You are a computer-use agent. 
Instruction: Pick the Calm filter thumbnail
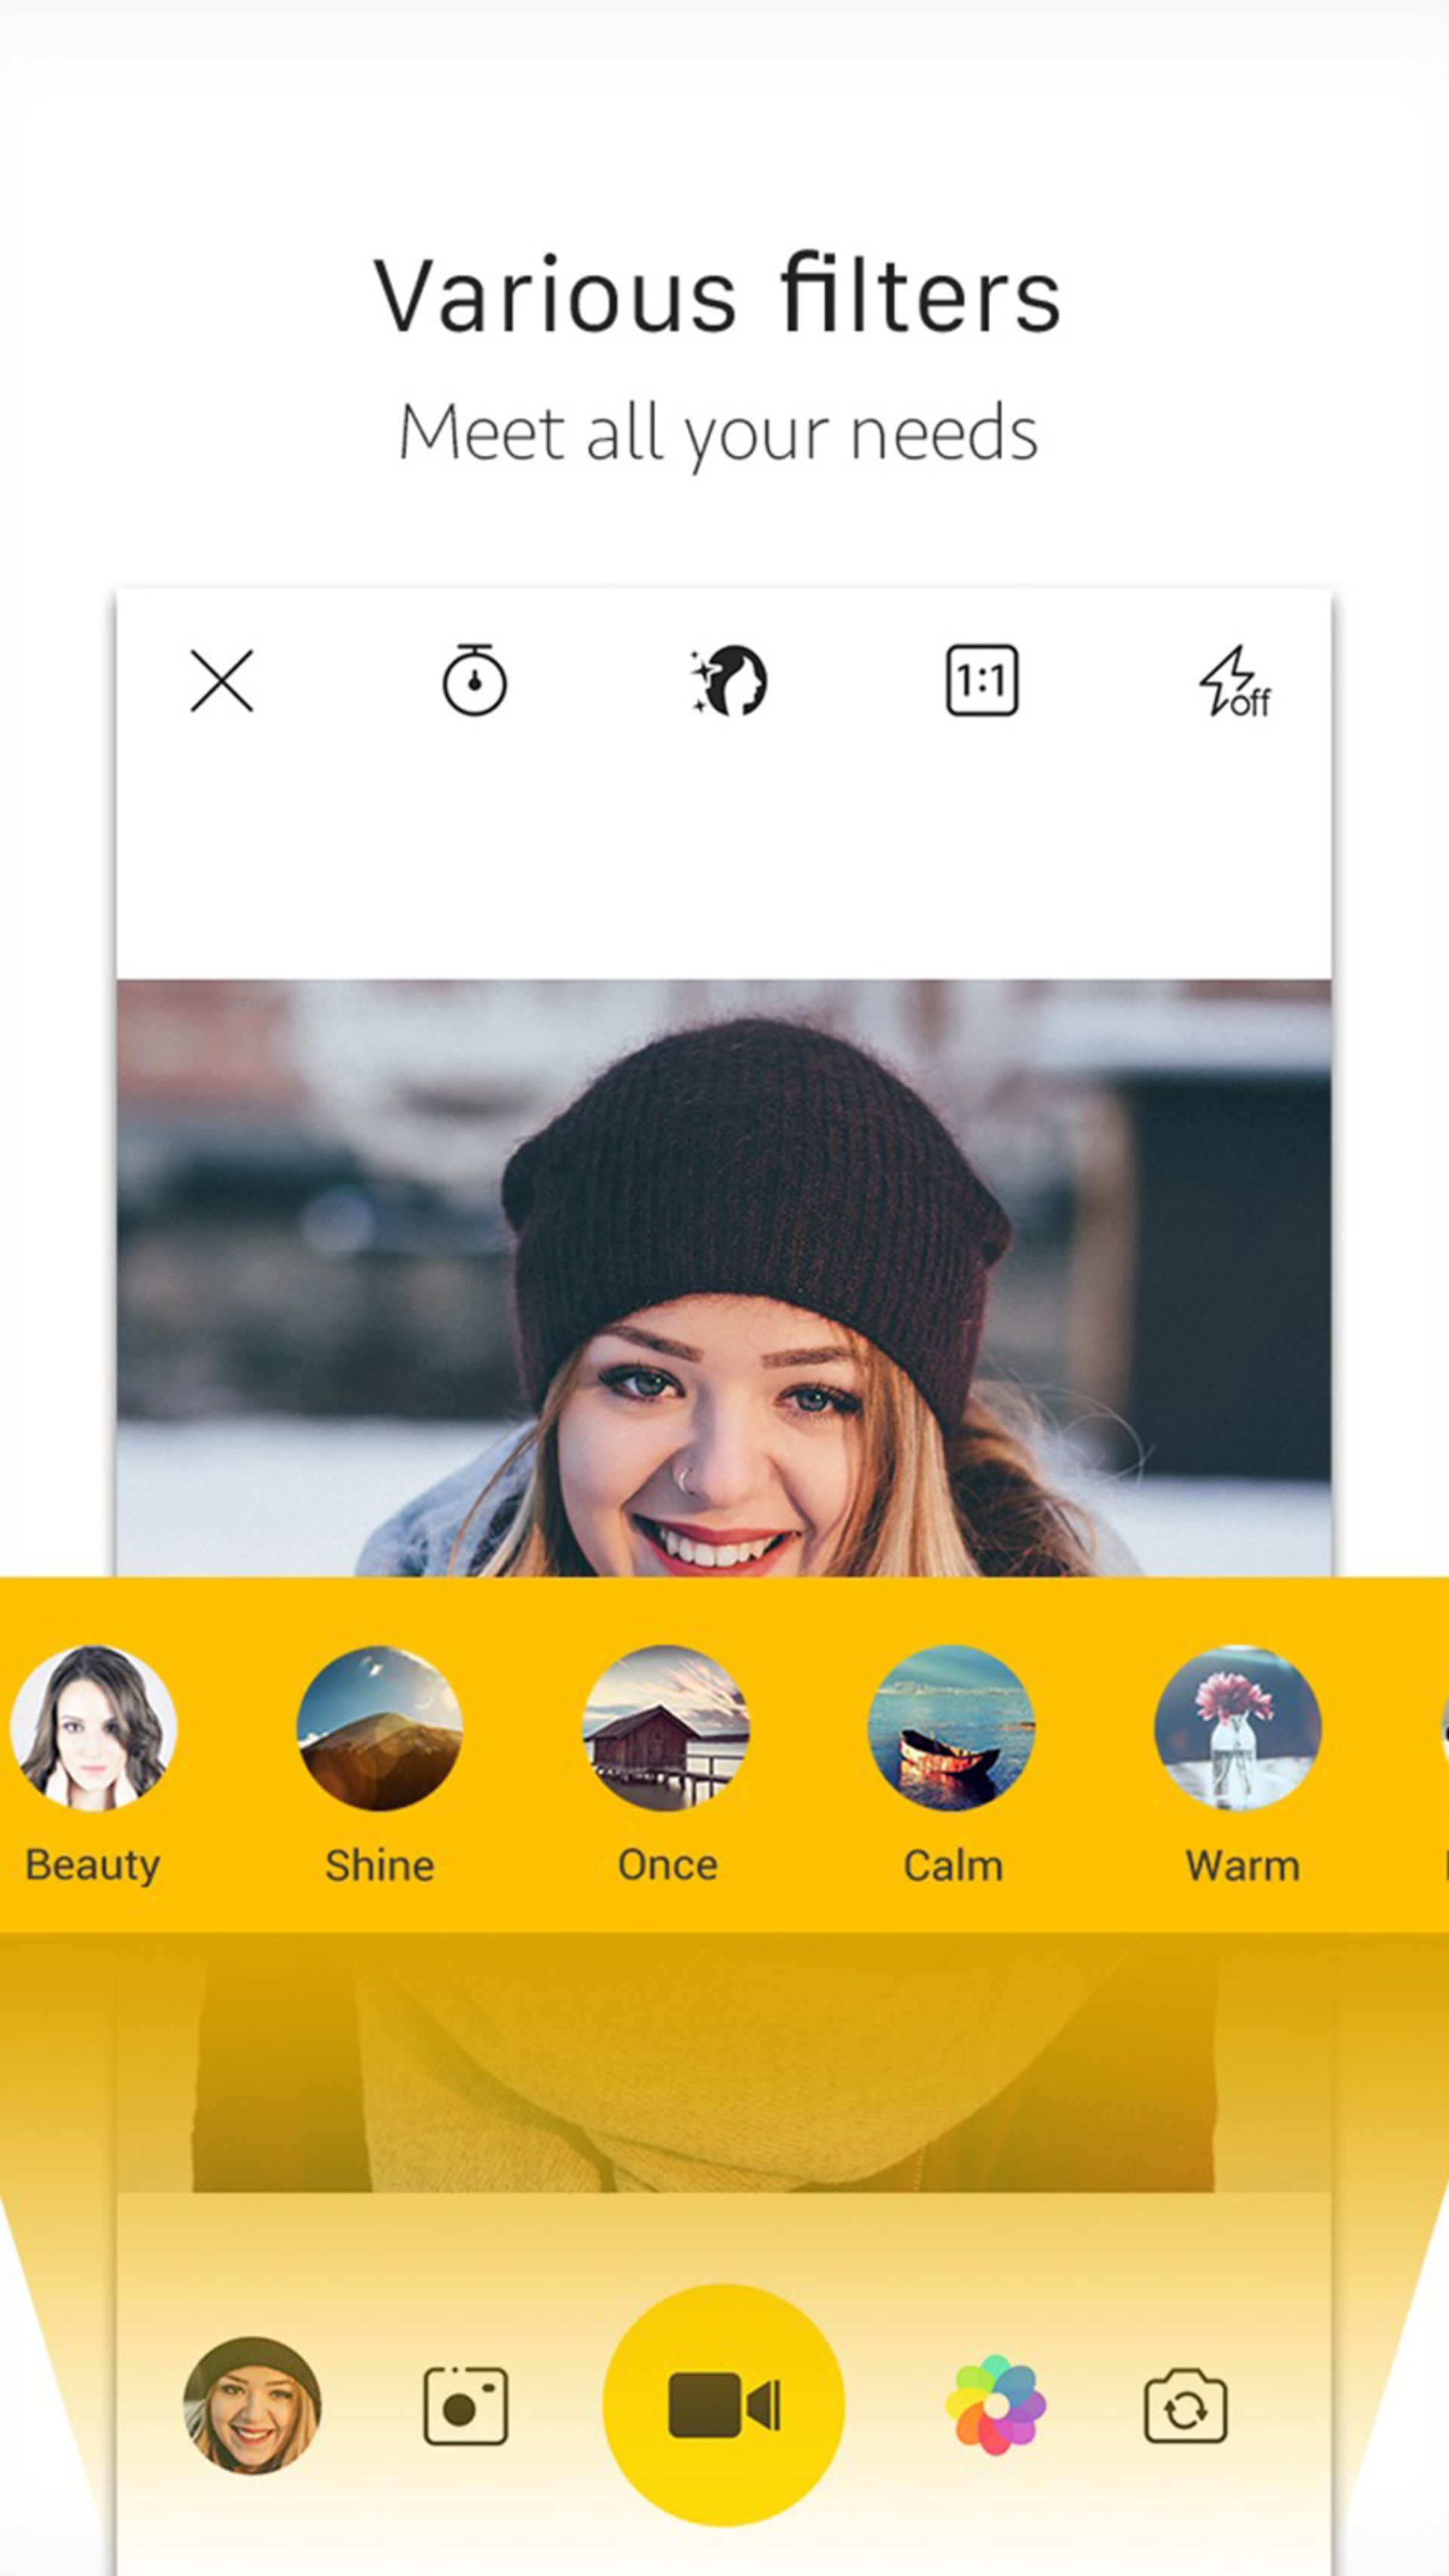952,1728
